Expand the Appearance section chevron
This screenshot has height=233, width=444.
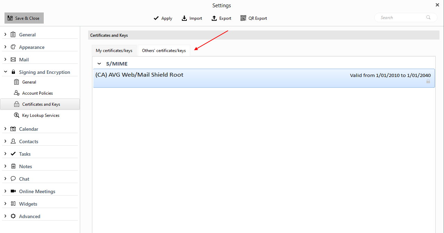5,47
